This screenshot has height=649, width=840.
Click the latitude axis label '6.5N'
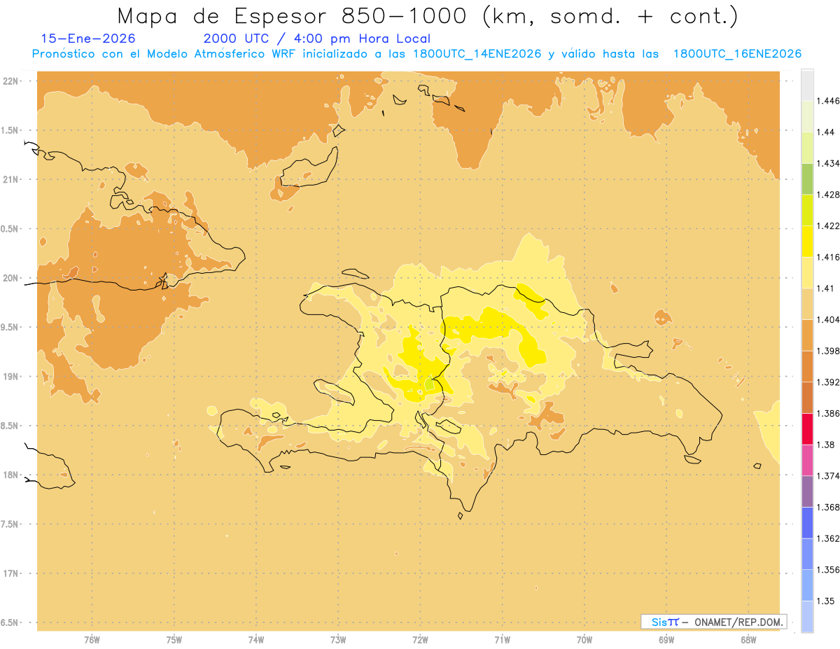click(x=10, y=622)
